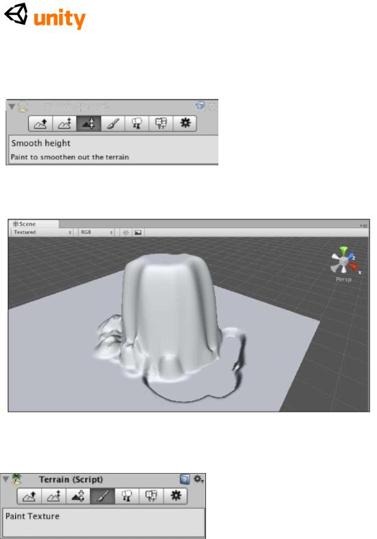377x539 pixels.
Task: Open Terrain (Script) gear context menu
Action: [198, 478]
